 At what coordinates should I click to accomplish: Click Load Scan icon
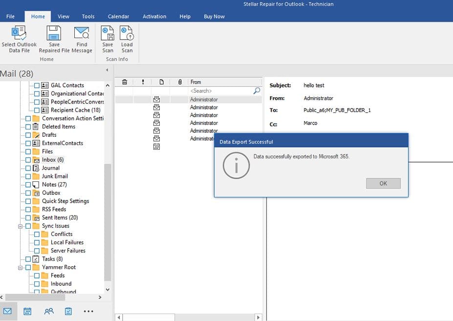click(127, 33)
